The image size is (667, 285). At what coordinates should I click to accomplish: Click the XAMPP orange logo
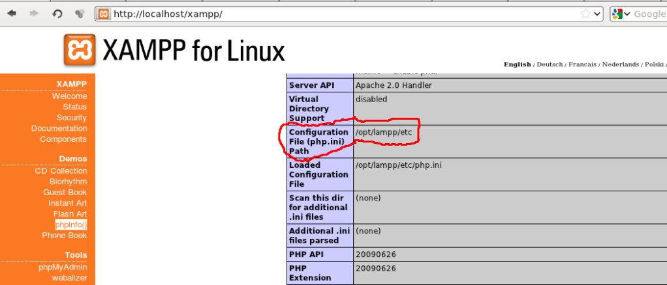[80, 50]
